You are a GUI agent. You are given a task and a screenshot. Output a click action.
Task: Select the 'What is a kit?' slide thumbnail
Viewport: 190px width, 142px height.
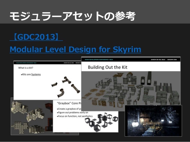tap(47, 80)
